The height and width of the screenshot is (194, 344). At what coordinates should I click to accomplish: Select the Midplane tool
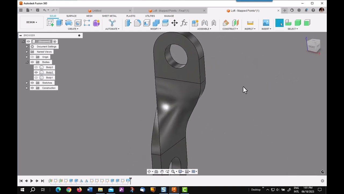235,23
